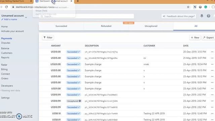
Task: Open Billing in the sidebar
Action: 4,69
